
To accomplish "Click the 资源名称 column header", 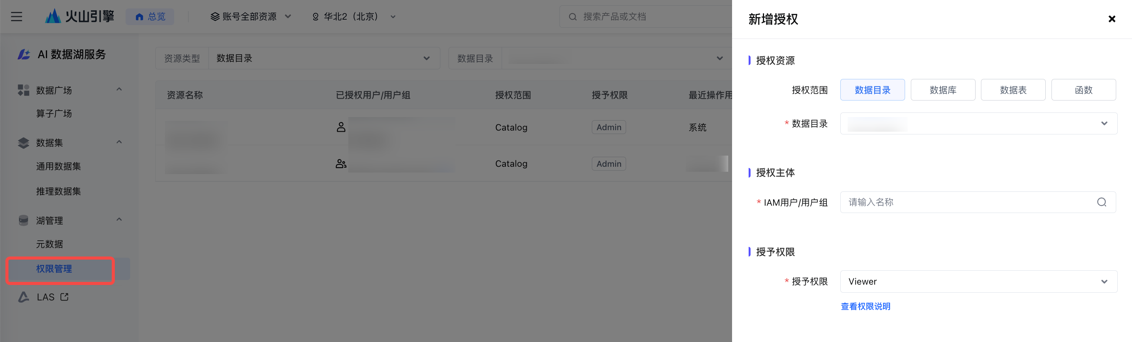I will [x=185, y=95].
